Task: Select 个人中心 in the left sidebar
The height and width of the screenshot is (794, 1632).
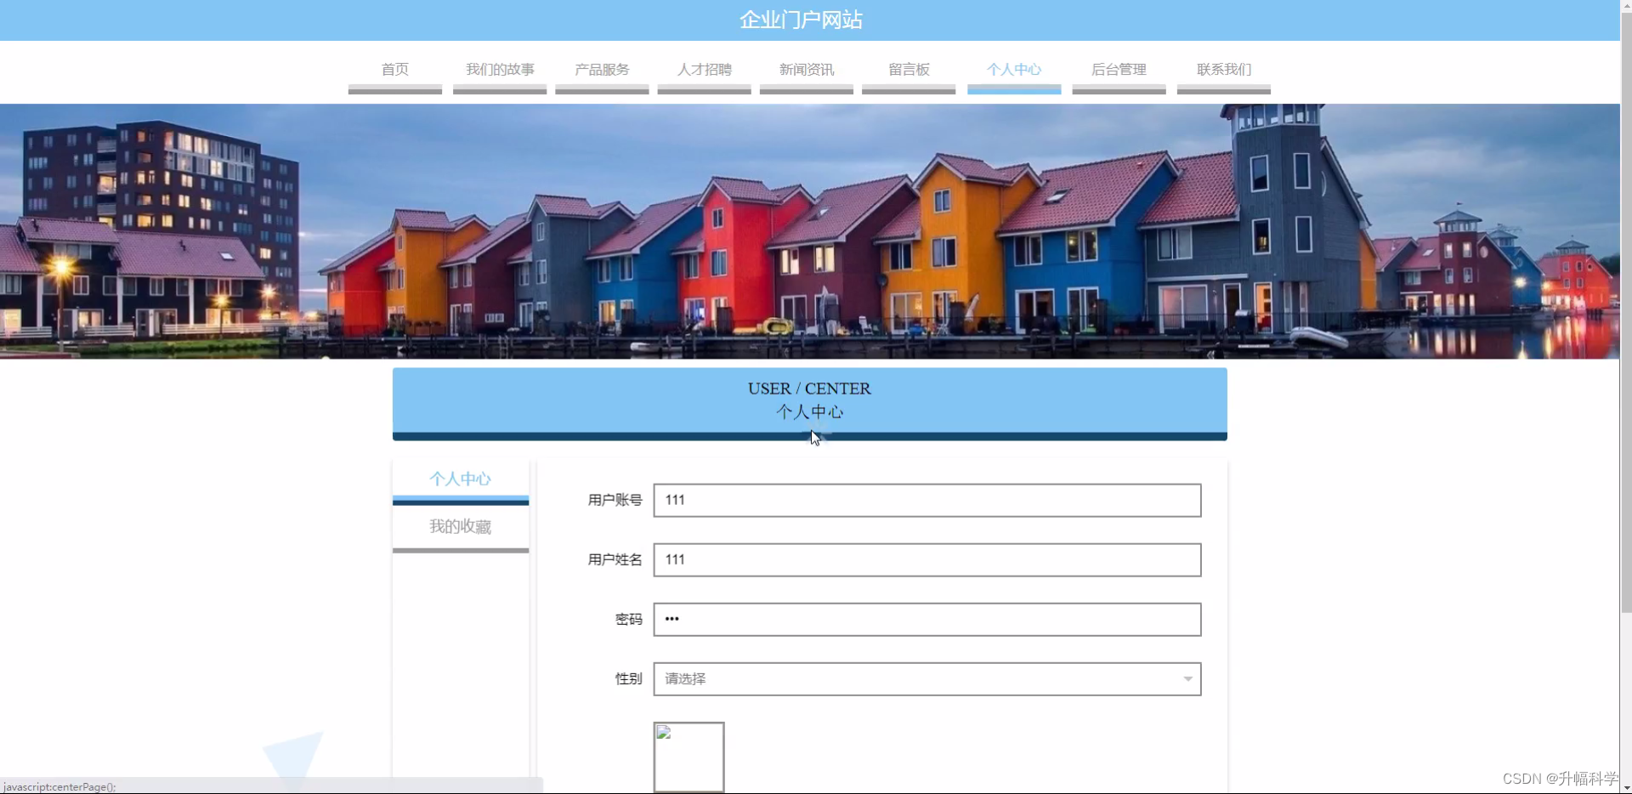Action: click(x=460, y=479)
